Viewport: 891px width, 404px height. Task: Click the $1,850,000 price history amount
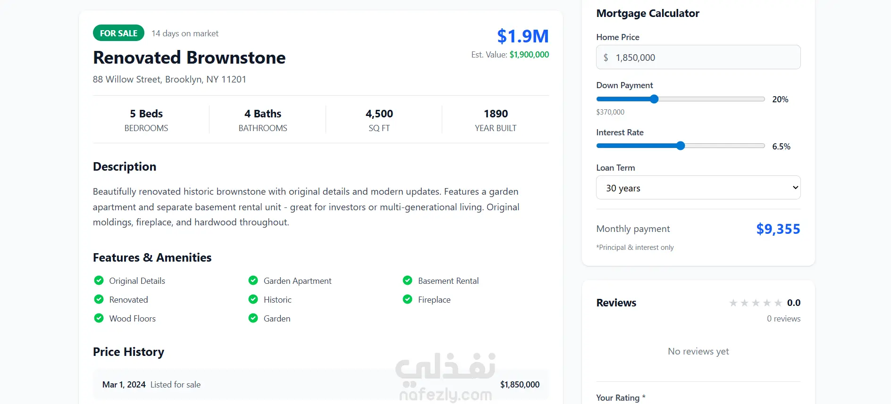pos(520,385)
